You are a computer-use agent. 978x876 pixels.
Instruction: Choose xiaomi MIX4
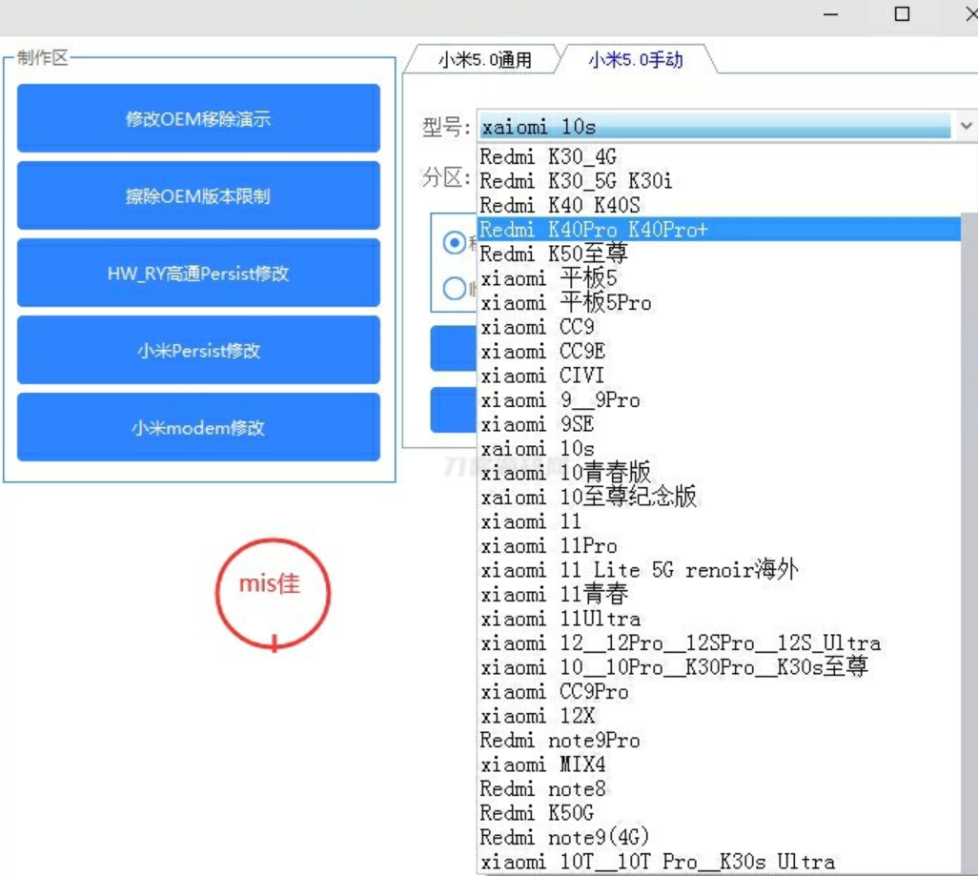tap(719, 764)
